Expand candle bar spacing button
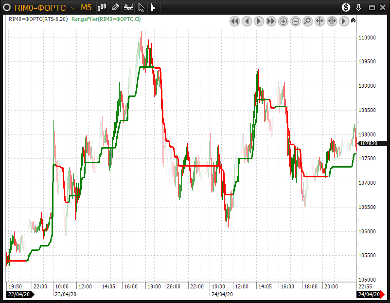This screenshot has width=390, height=303. click(332, 21)
